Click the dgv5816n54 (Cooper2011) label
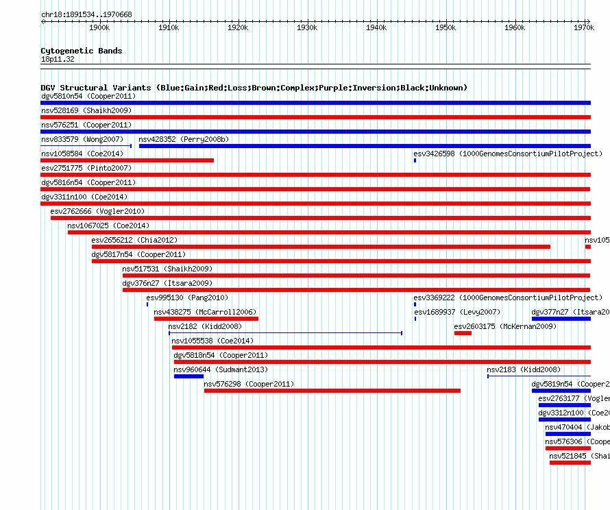This screenshot has width=610, height=510. (88, 182)
